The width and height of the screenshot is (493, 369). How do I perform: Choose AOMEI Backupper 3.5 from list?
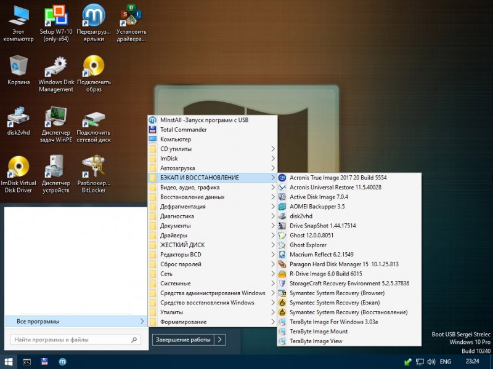(x=317, y=207)
